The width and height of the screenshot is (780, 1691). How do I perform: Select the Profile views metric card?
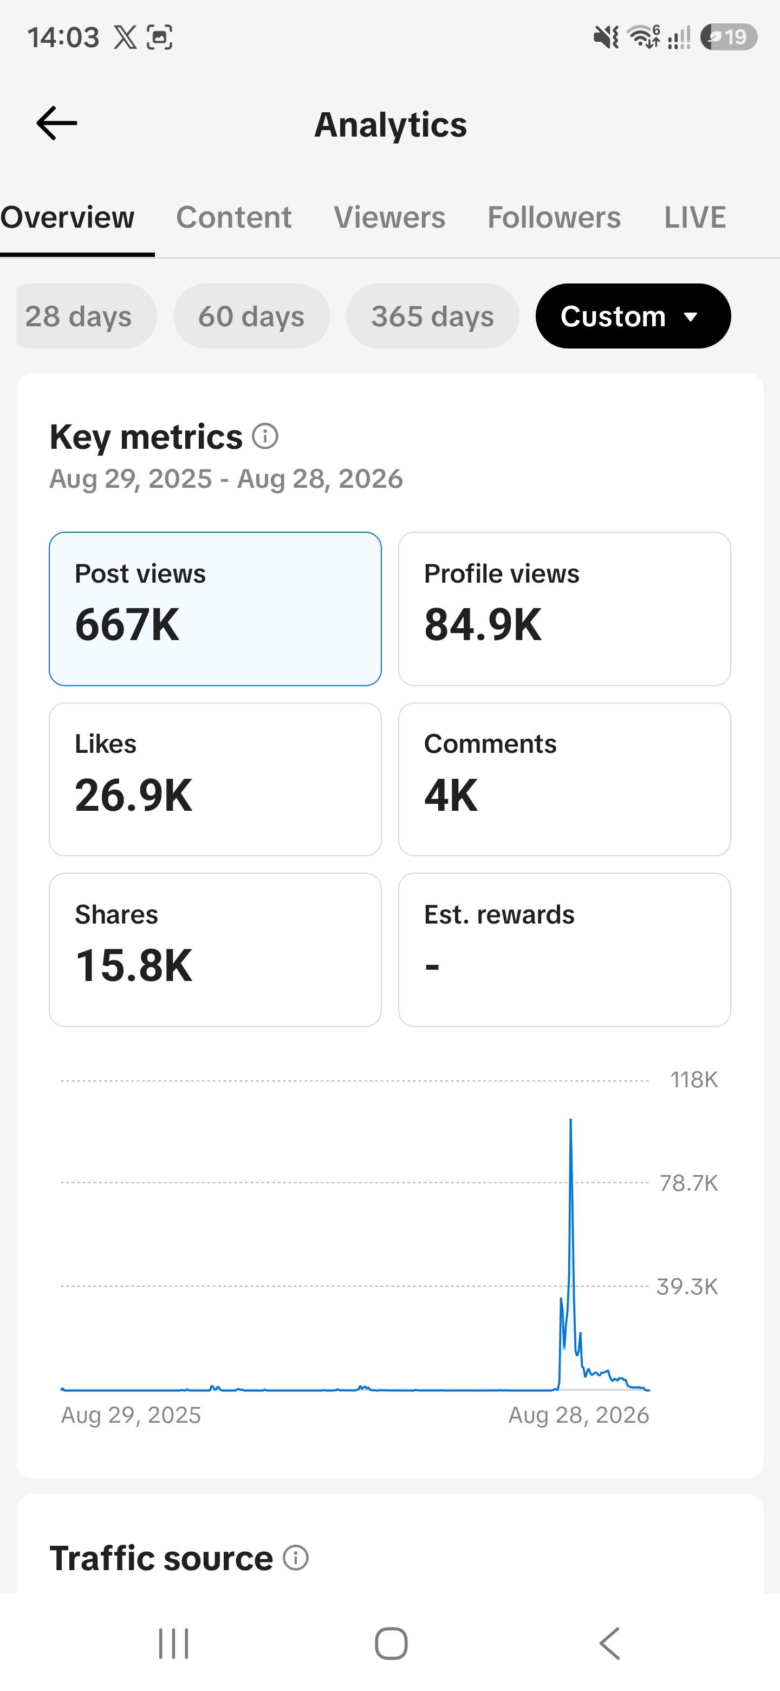[564, 609]
